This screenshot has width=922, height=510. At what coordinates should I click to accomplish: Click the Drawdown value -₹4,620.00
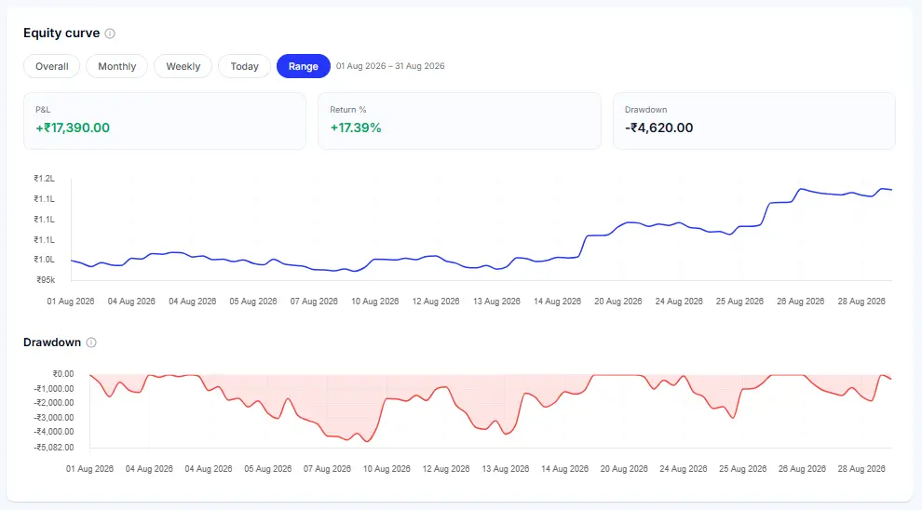[x=659, y=127]
